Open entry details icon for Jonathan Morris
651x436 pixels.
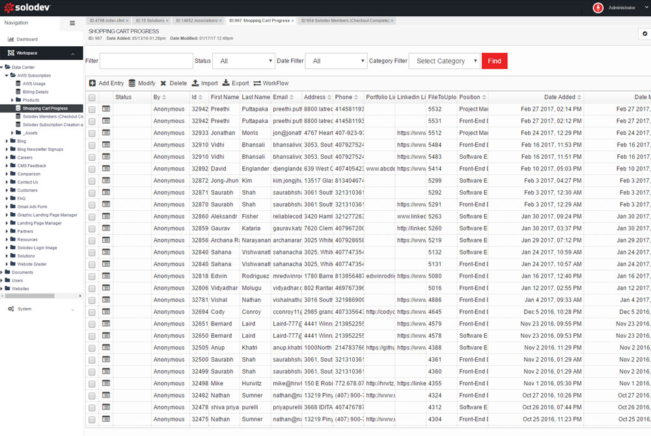point(106,133)
